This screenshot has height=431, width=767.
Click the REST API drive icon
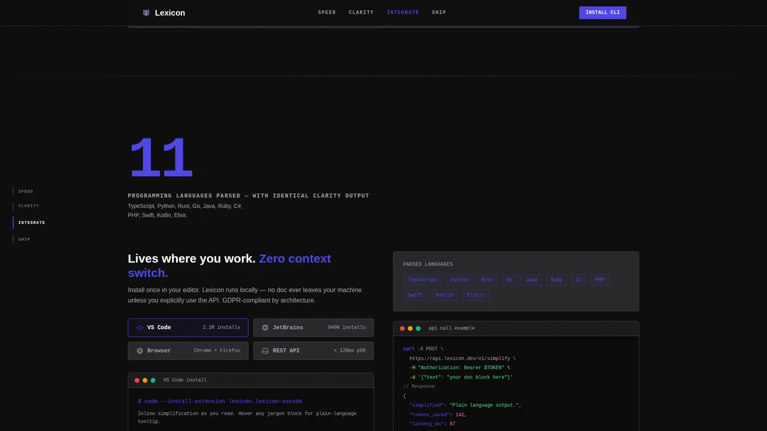coord(265,351)
